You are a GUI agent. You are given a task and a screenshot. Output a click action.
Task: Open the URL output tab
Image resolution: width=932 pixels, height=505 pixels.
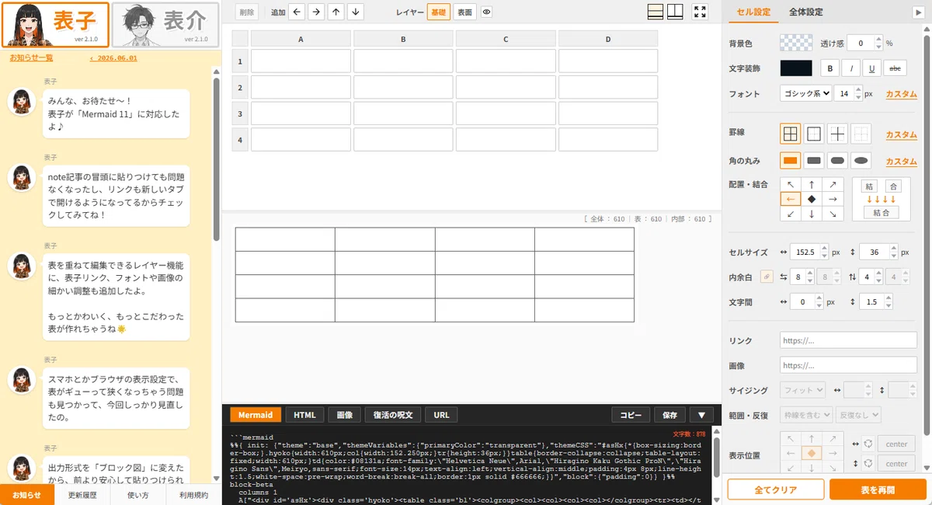[x=441, y=415]
